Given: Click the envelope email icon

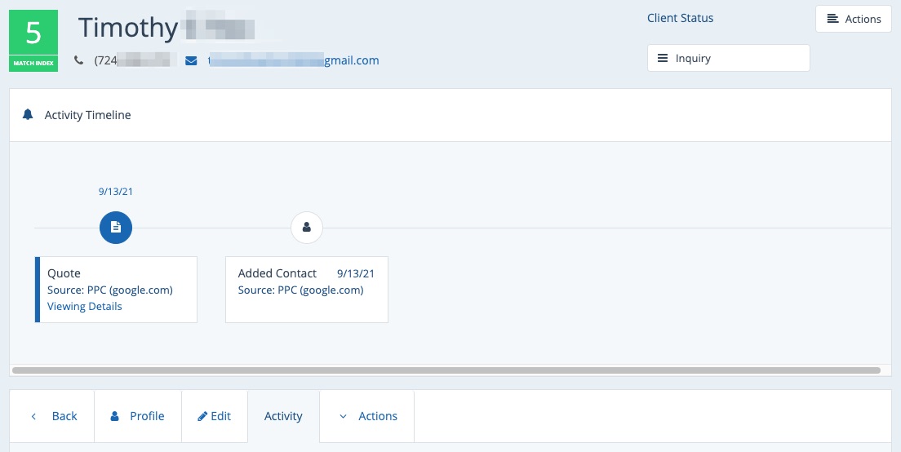Looking at the screenshot, I should [191, 60].
